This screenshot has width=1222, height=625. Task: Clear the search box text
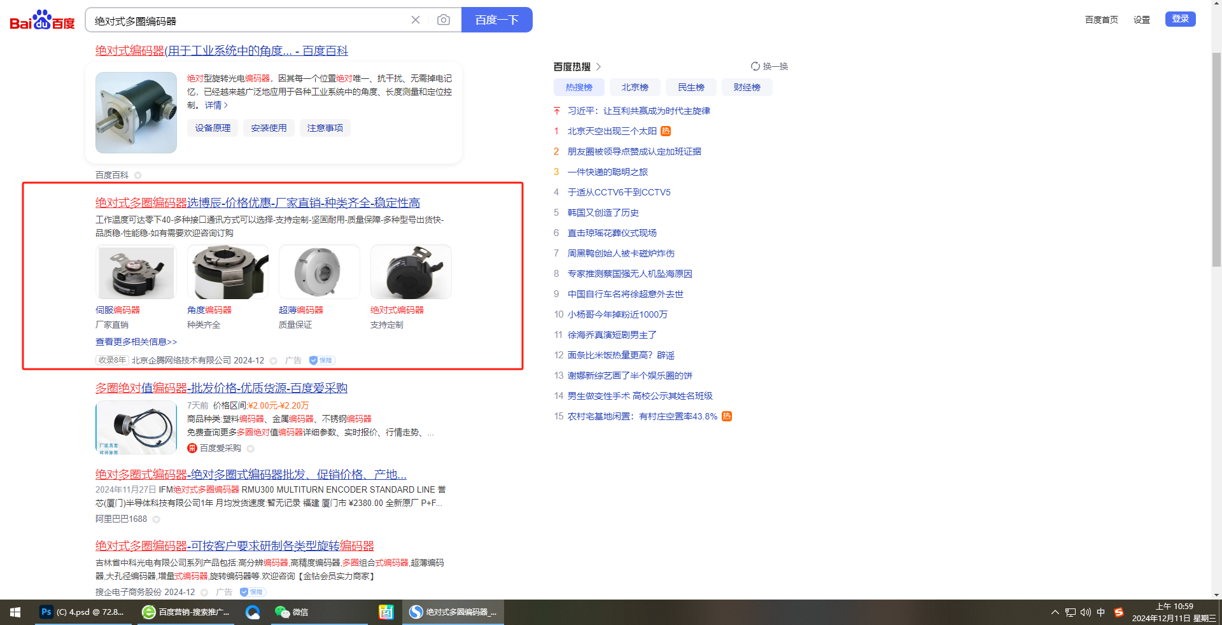point(416,20)
